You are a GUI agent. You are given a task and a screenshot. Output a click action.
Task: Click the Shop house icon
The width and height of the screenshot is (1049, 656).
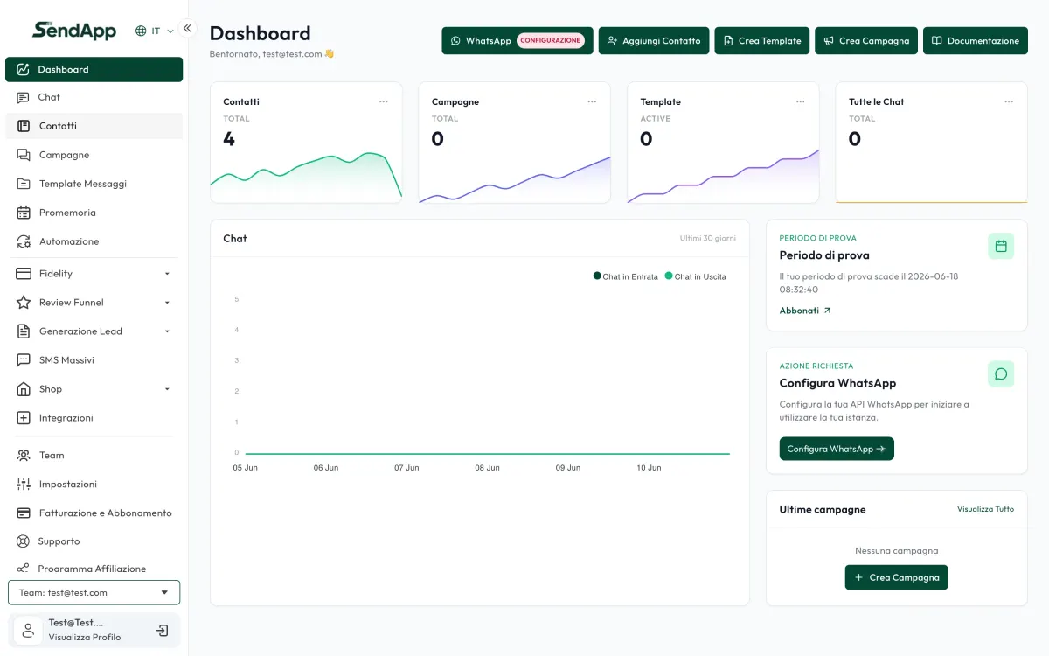click(x=24, y=389)
